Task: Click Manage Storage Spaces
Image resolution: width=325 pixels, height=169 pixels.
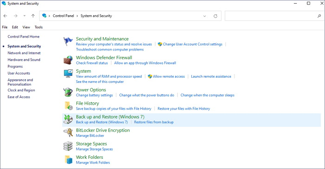Action: click(x=94, y=149)
